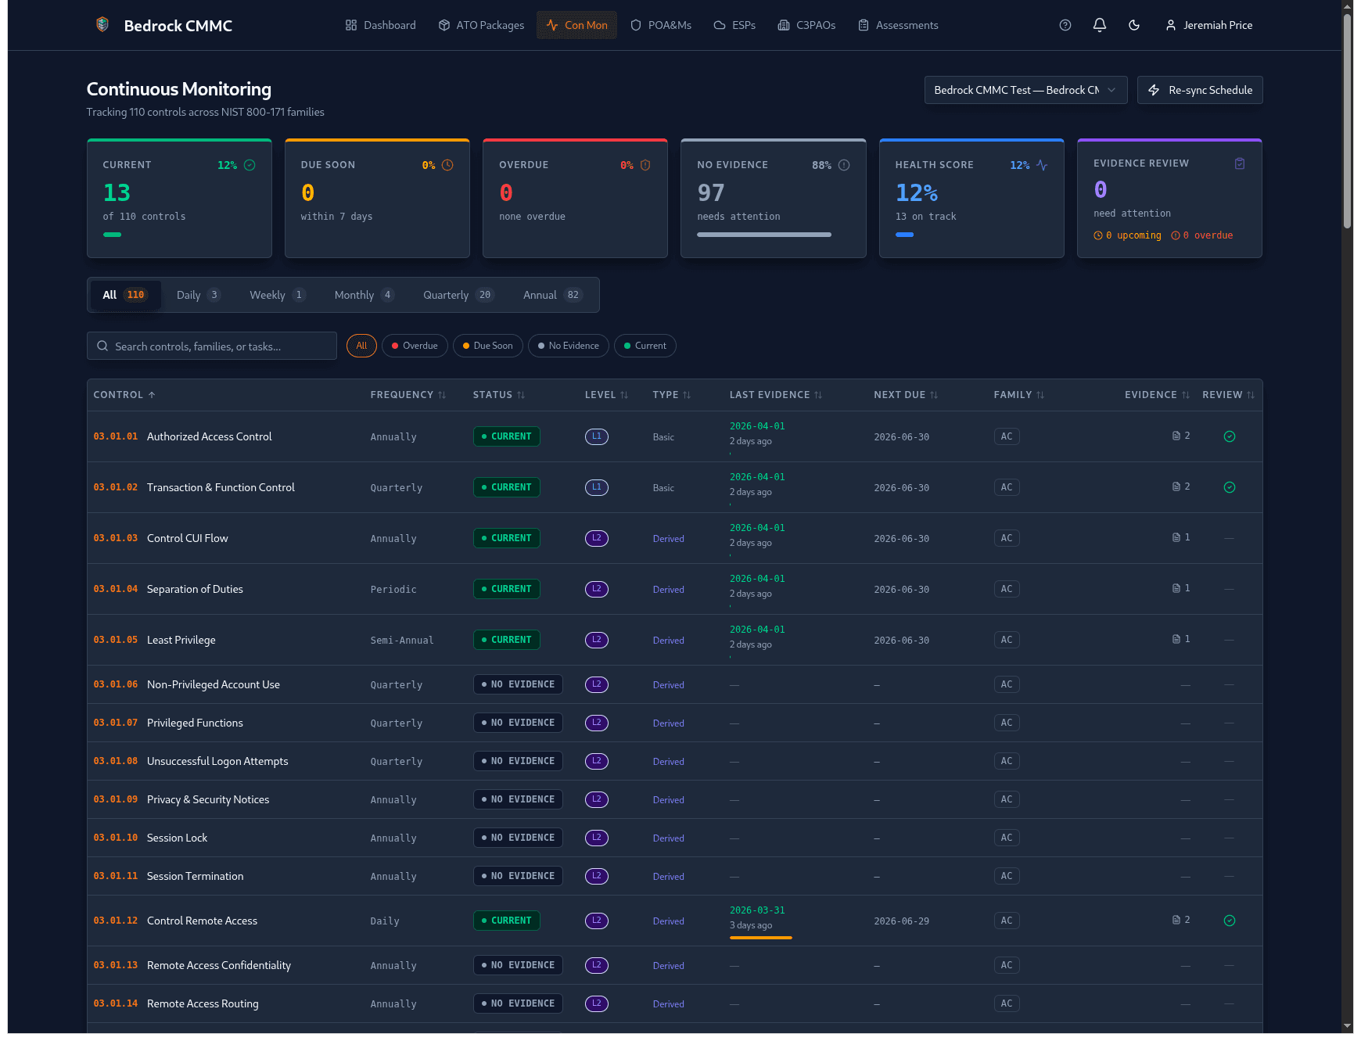Navigate to POA&Ms section
The image size is (1361, 1041).
pos(661,25)
